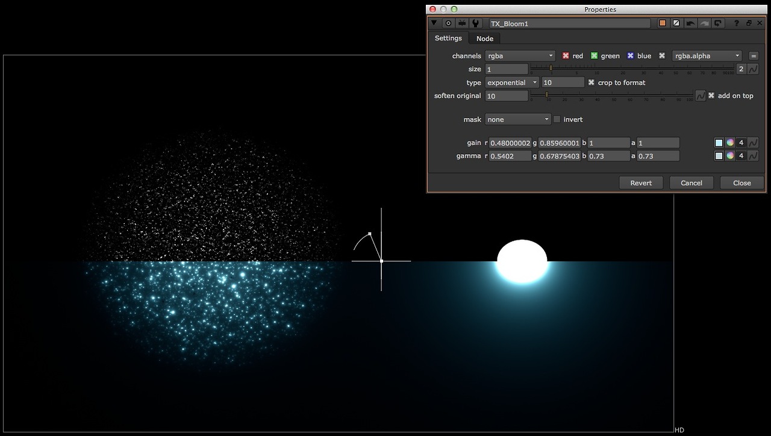The image size is (771, 436).
Task: Click the float panel icon in header
Action: [x=749, y=23]
